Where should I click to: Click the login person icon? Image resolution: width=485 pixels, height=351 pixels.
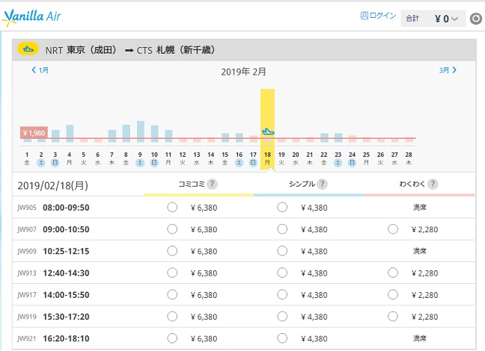point(364,16)
